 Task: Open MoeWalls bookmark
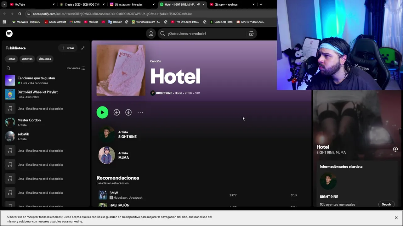tap(26, 22)
